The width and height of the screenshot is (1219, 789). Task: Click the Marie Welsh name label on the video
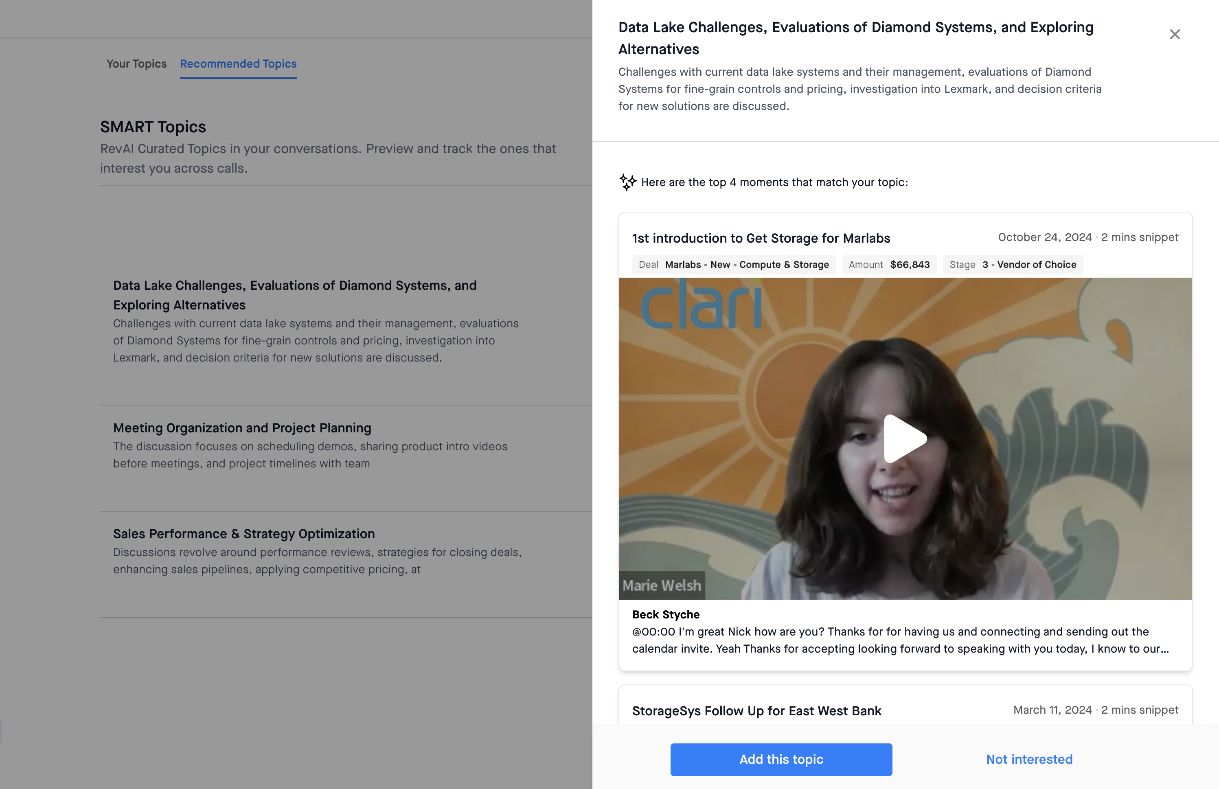(x=661, y=585)
